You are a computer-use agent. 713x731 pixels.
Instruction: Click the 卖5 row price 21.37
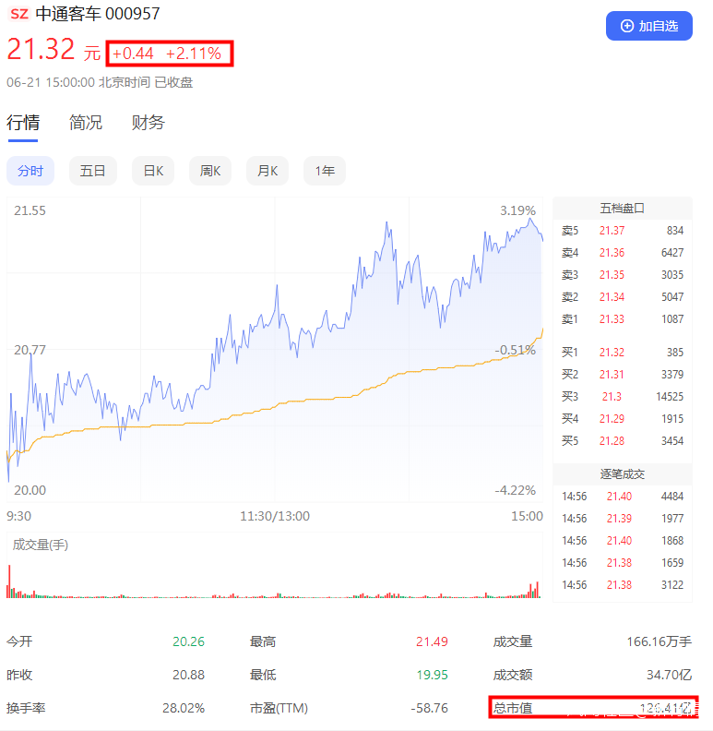pyautogui.click(x=612, y=231)
